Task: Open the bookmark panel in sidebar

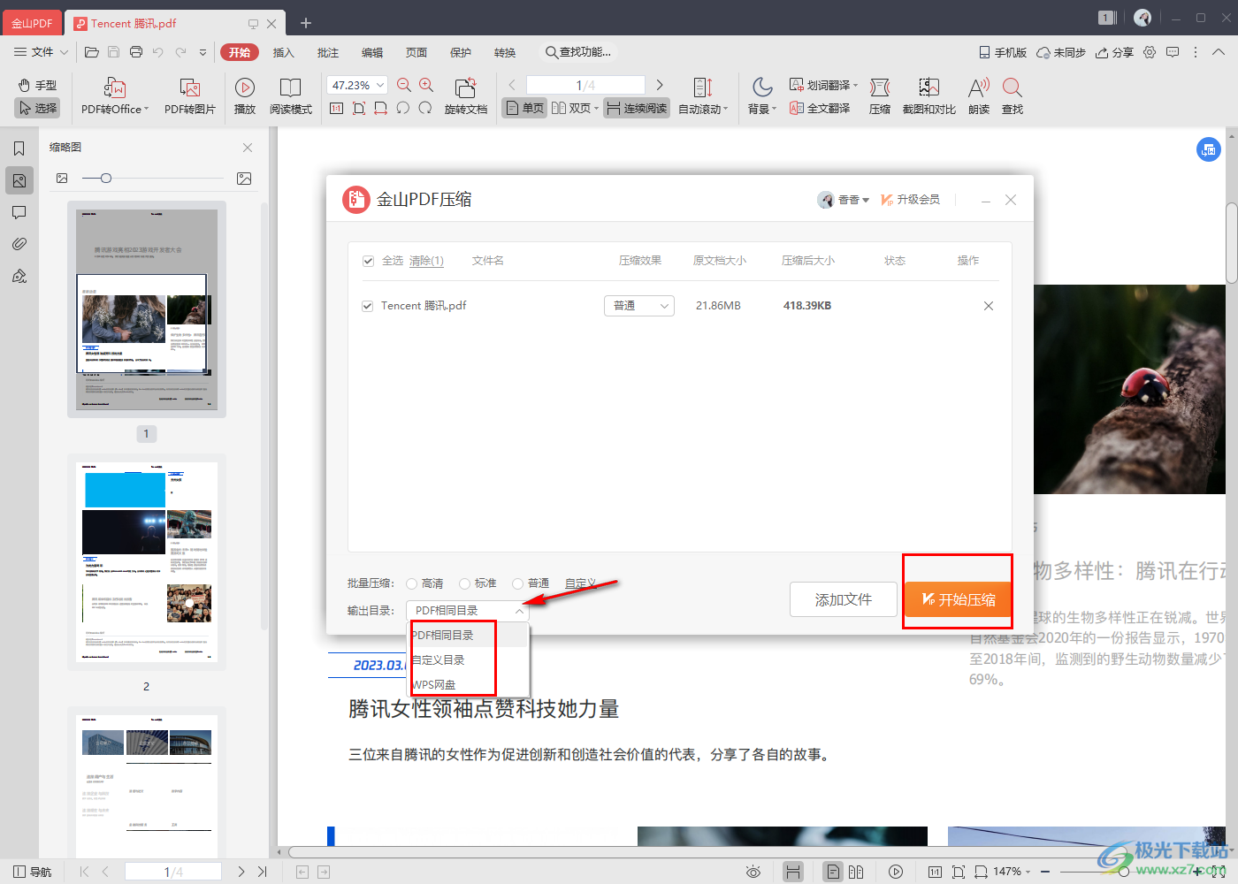Action: tap(19, 149)
